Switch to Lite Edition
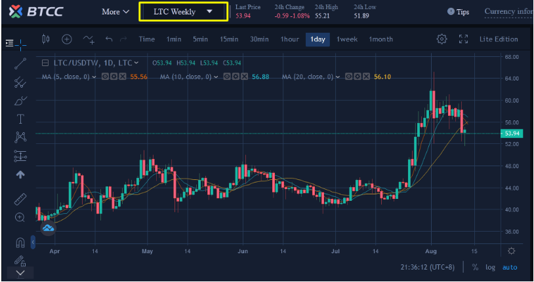The height and width of the screenshot is (282, 534). coord(499,39)
